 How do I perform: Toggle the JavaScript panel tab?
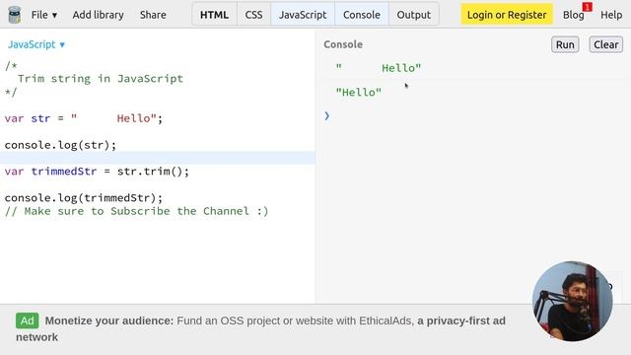pos(303,15)
